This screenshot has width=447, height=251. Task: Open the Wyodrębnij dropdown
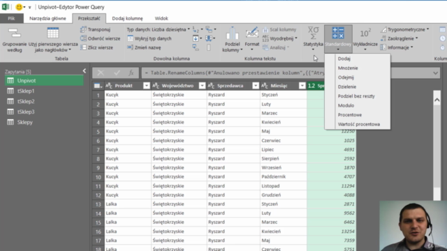279,38
